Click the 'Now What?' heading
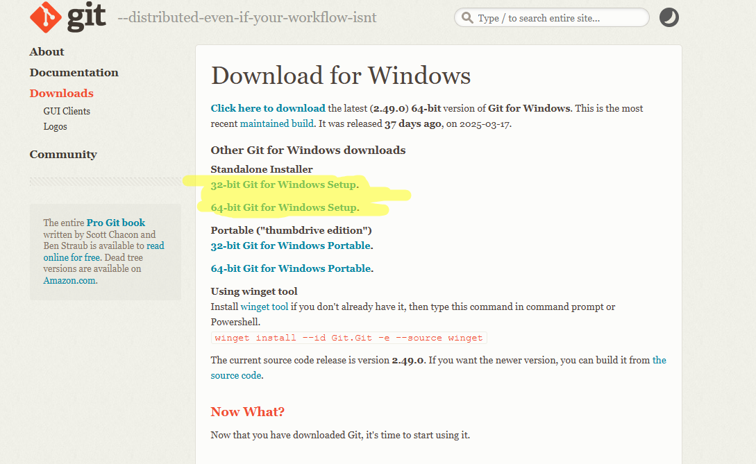This screenshot has width=756, height=464. click(247, 411)
